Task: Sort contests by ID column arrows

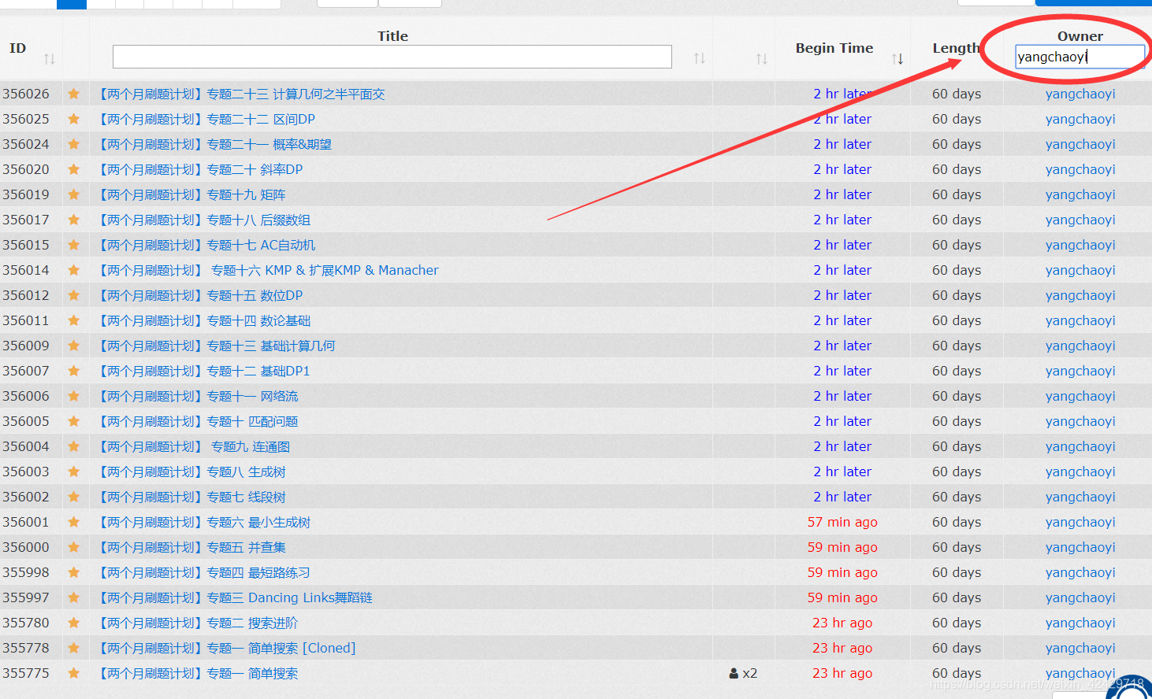Action: coord(50,59)
